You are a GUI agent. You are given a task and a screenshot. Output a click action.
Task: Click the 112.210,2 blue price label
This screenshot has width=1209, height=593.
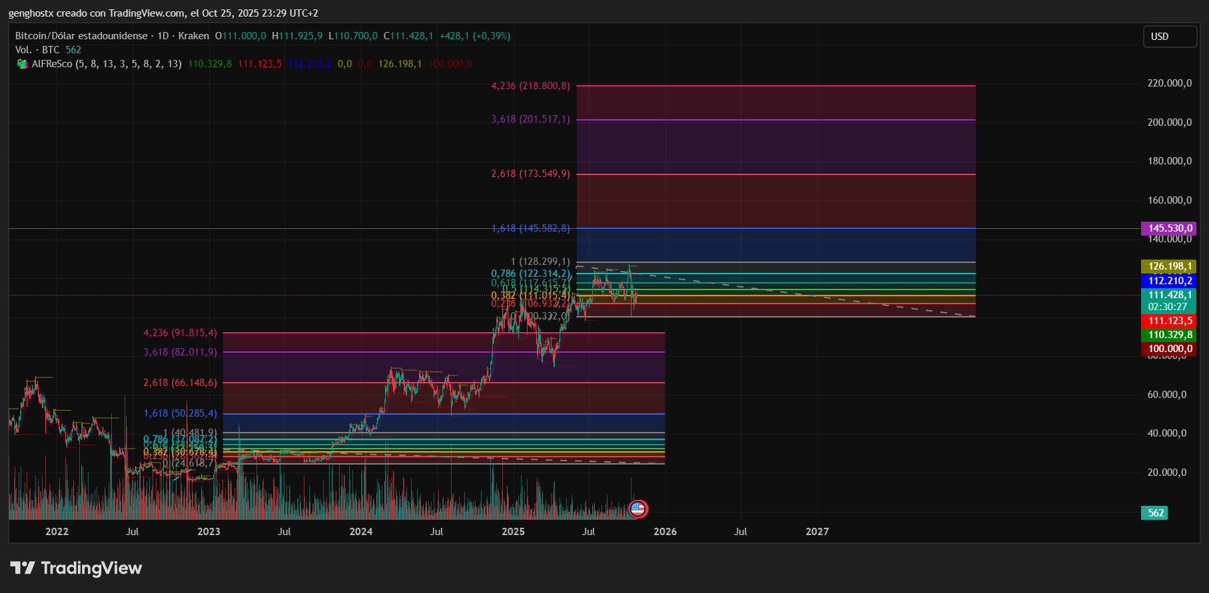tap(1168, 281)
